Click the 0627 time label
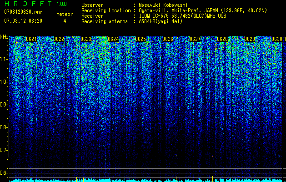This screenshot has width=286, height=182. tap(195, 39)
